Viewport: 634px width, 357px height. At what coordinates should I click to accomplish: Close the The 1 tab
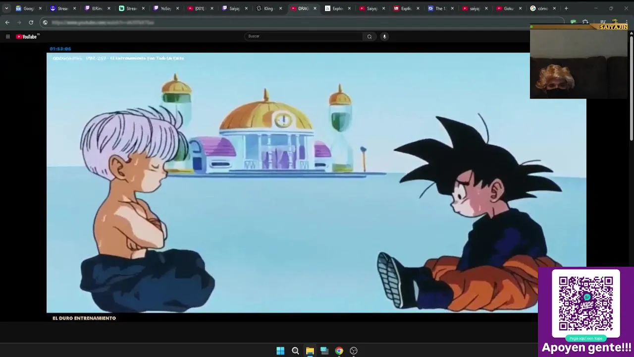point(452,8)
